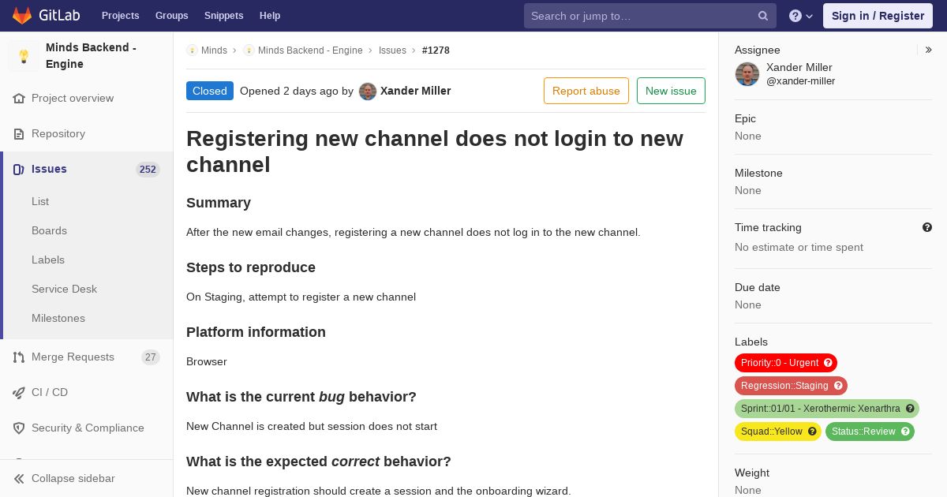Viewport: 947px width, 497px height.
Task: Open the Snippets page
Action: [224, 16]
